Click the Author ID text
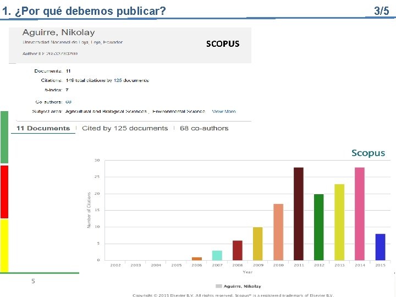Image resolution: width=396 pixels, height=297 pixels. pos(50,53)
